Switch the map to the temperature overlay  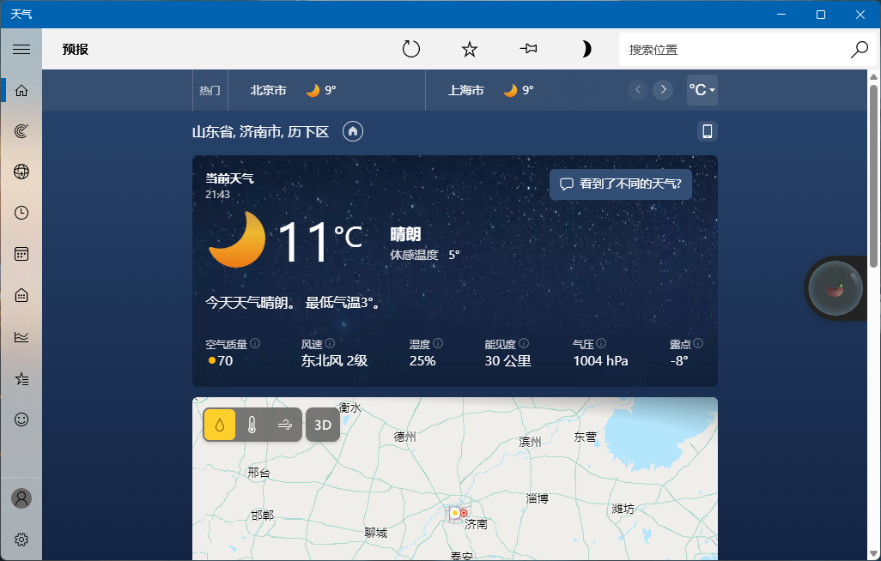pyautogui.click(x=252, y=425)
